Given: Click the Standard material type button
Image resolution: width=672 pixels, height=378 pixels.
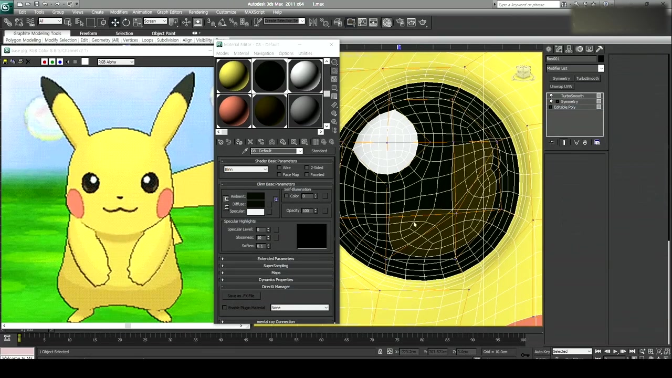Looking at the screenshot, I should (319, 151).
